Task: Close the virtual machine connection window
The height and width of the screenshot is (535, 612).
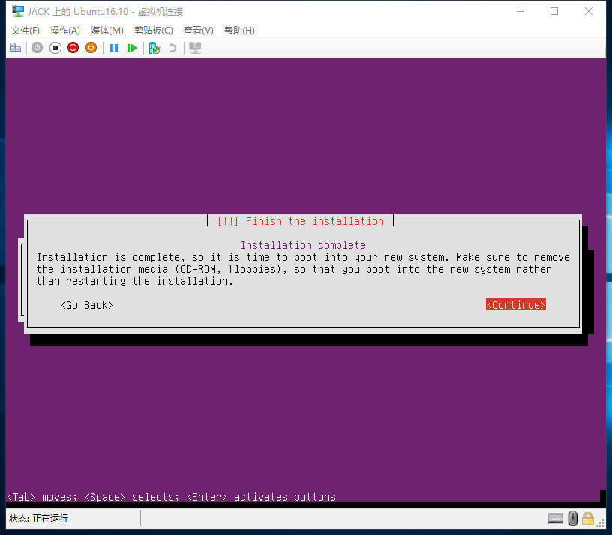Action: pyautogui.click(x=589, y=11)
